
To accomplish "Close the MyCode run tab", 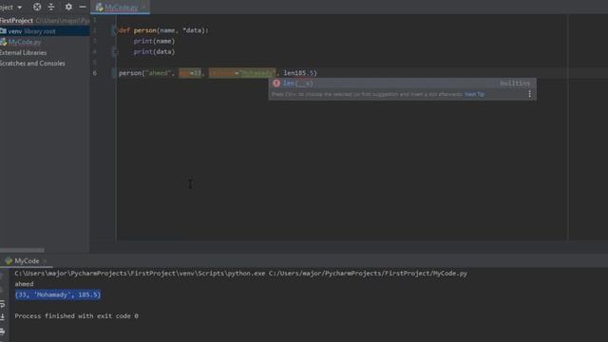I will point(45,261).
